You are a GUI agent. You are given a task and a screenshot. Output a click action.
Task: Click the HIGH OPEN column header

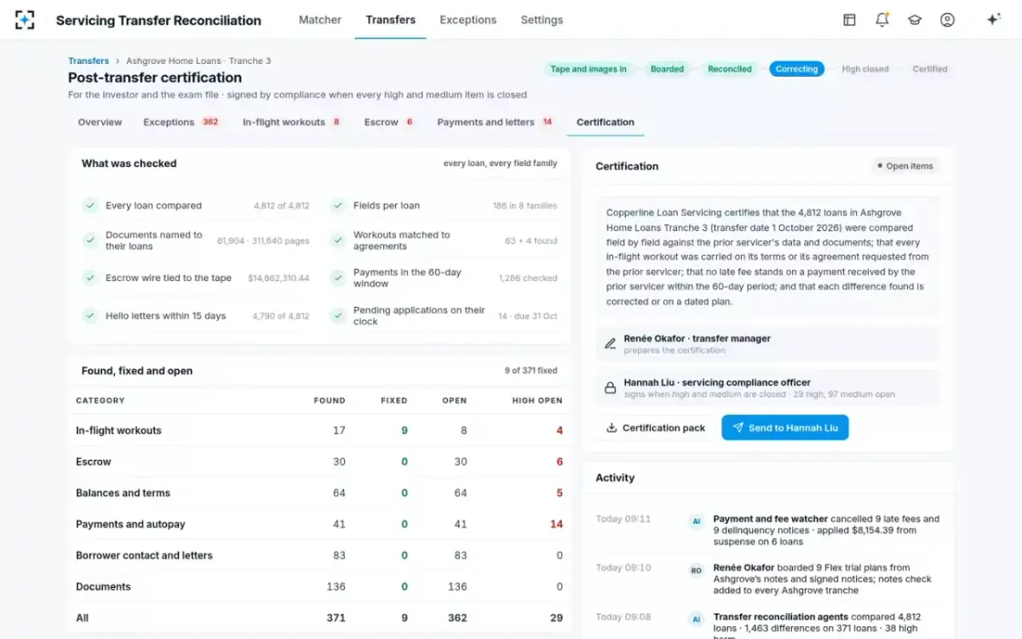[x=537, y=400]
